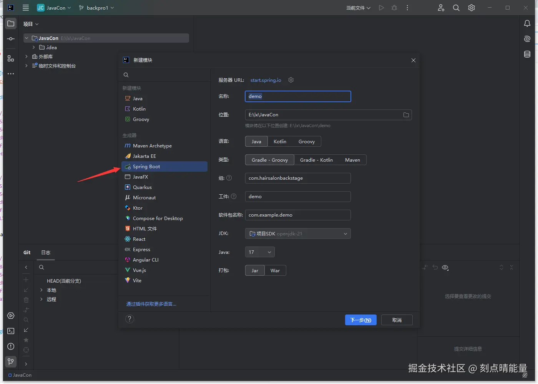Screen dimensions: 538x384
Task: Click get more languages via plugins link
Action: 151,304
